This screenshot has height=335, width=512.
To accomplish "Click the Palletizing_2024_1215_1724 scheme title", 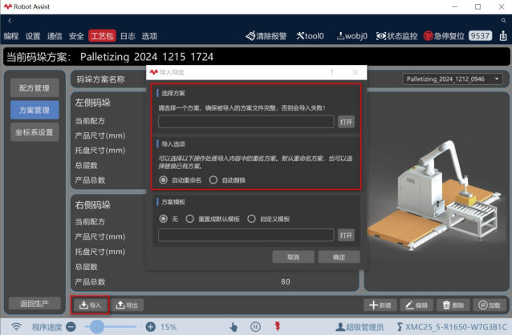I will (147, 57).
